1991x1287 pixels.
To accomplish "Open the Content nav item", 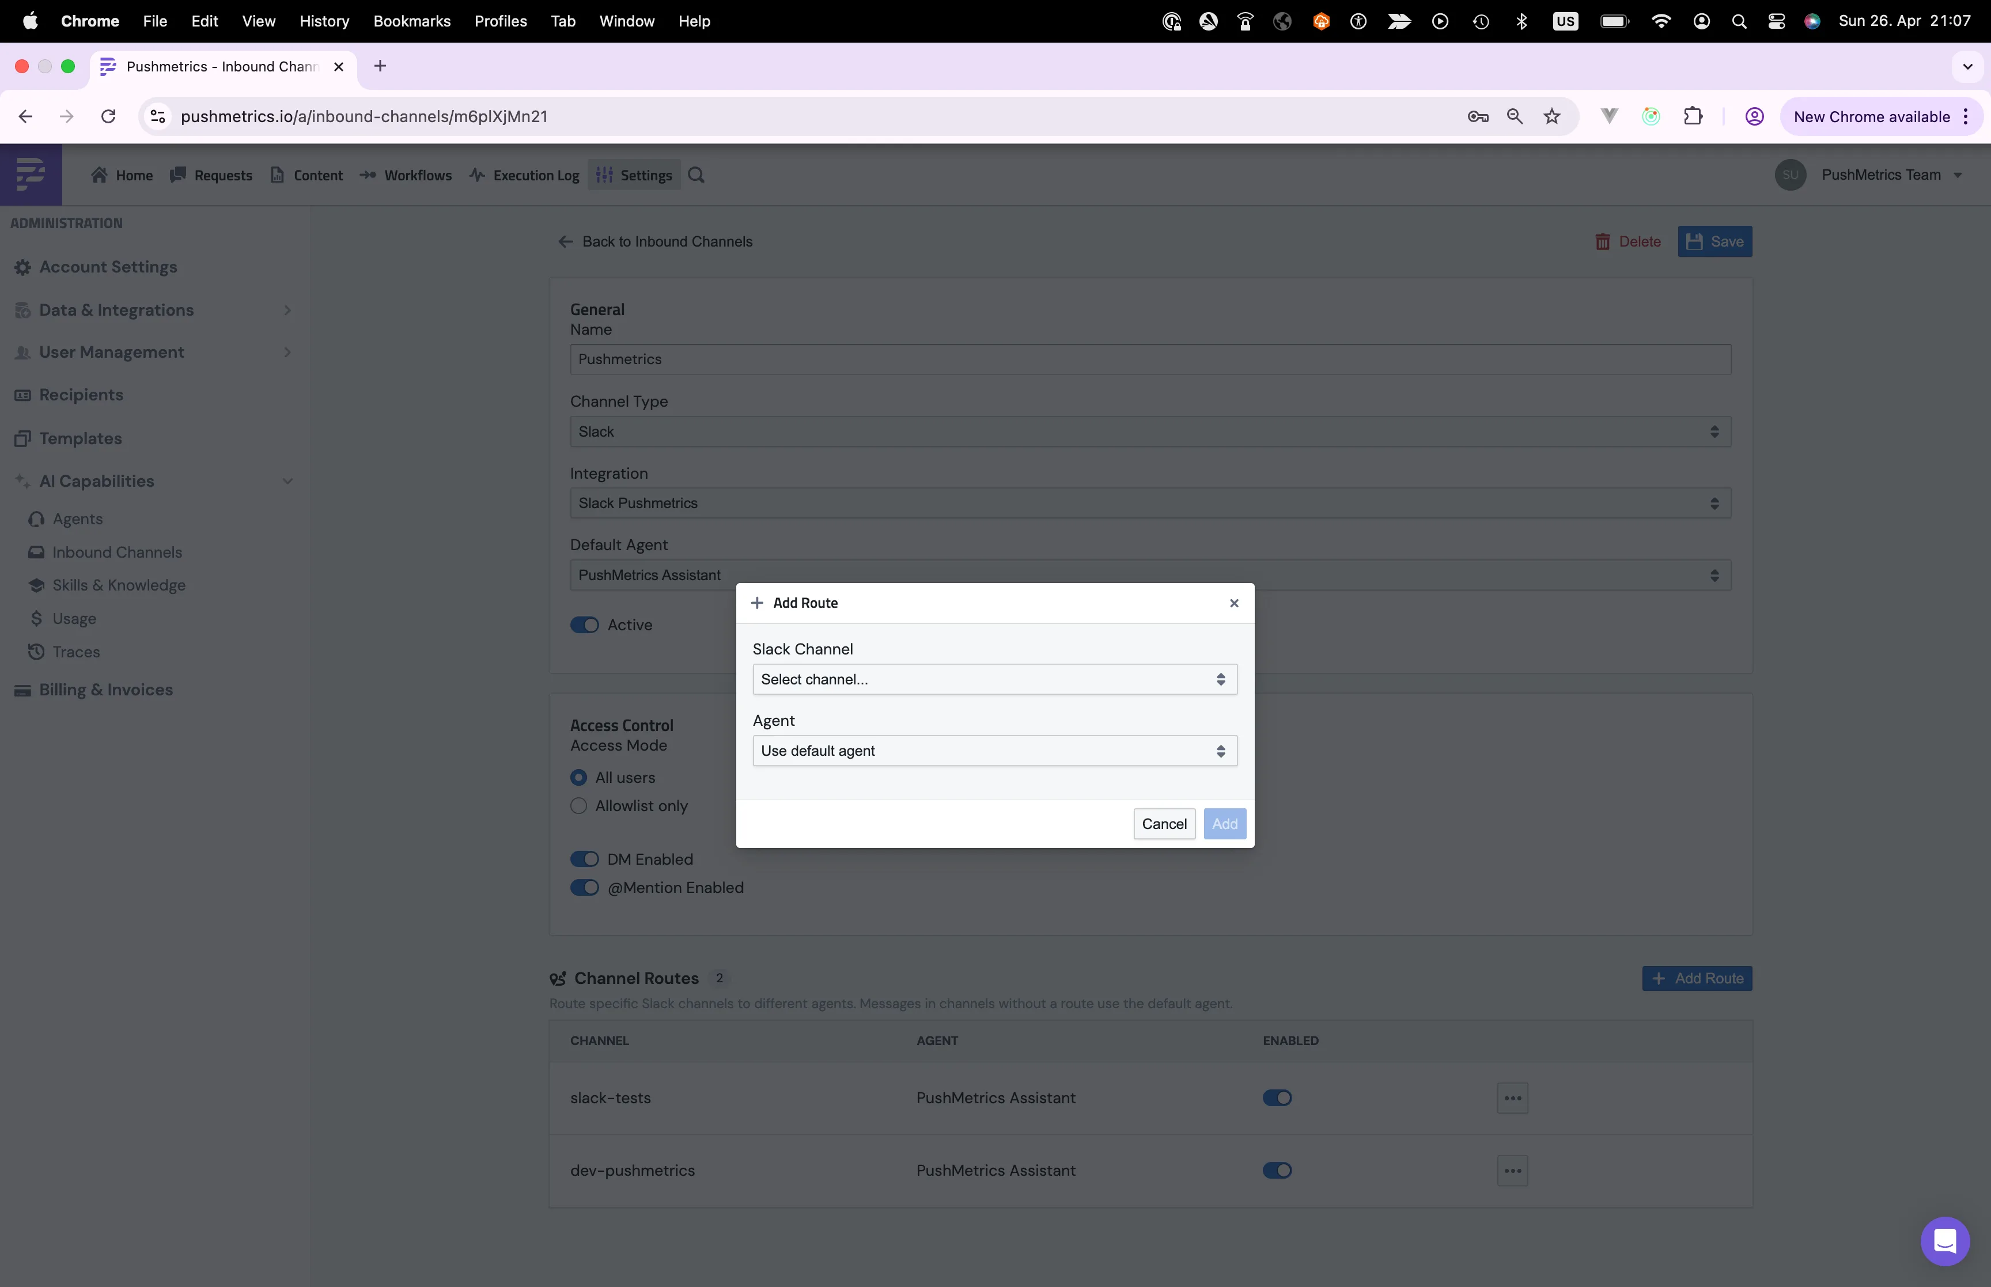I will [306, 175].
